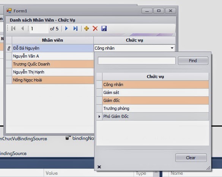The height and width of the screenshot is (177, 222).
Task: Close popup with small x icon
Action: 99,167
